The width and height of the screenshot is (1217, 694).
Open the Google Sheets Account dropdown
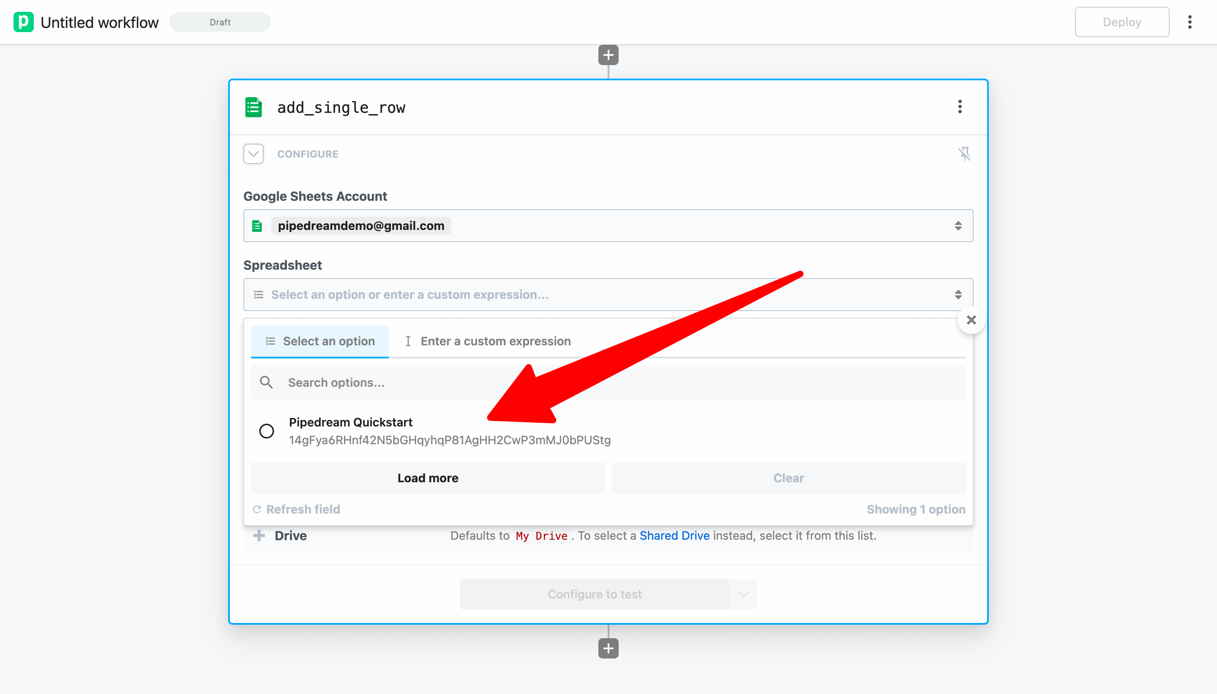pyautogui.click(x=608, y=225)
